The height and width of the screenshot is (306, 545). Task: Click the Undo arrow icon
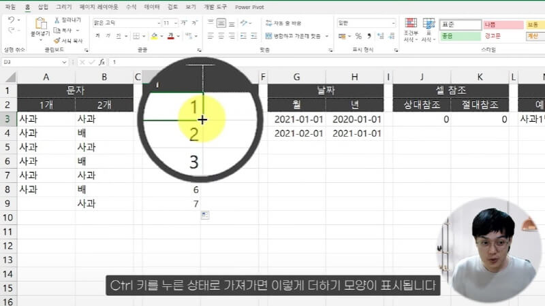tap(11, 20)
